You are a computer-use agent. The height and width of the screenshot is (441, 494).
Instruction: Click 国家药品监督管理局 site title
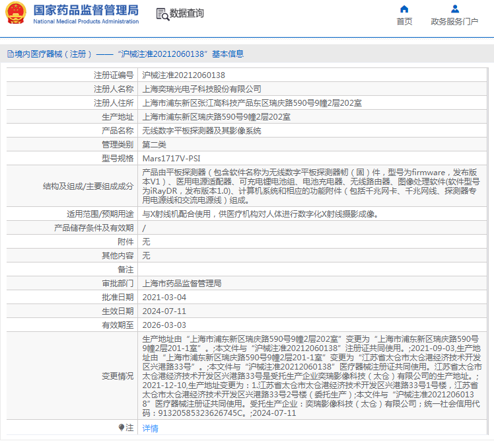86,10
